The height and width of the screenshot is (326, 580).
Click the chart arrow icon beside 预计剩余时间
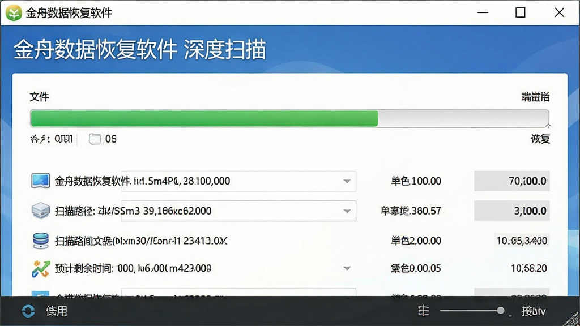click(40, 269)
